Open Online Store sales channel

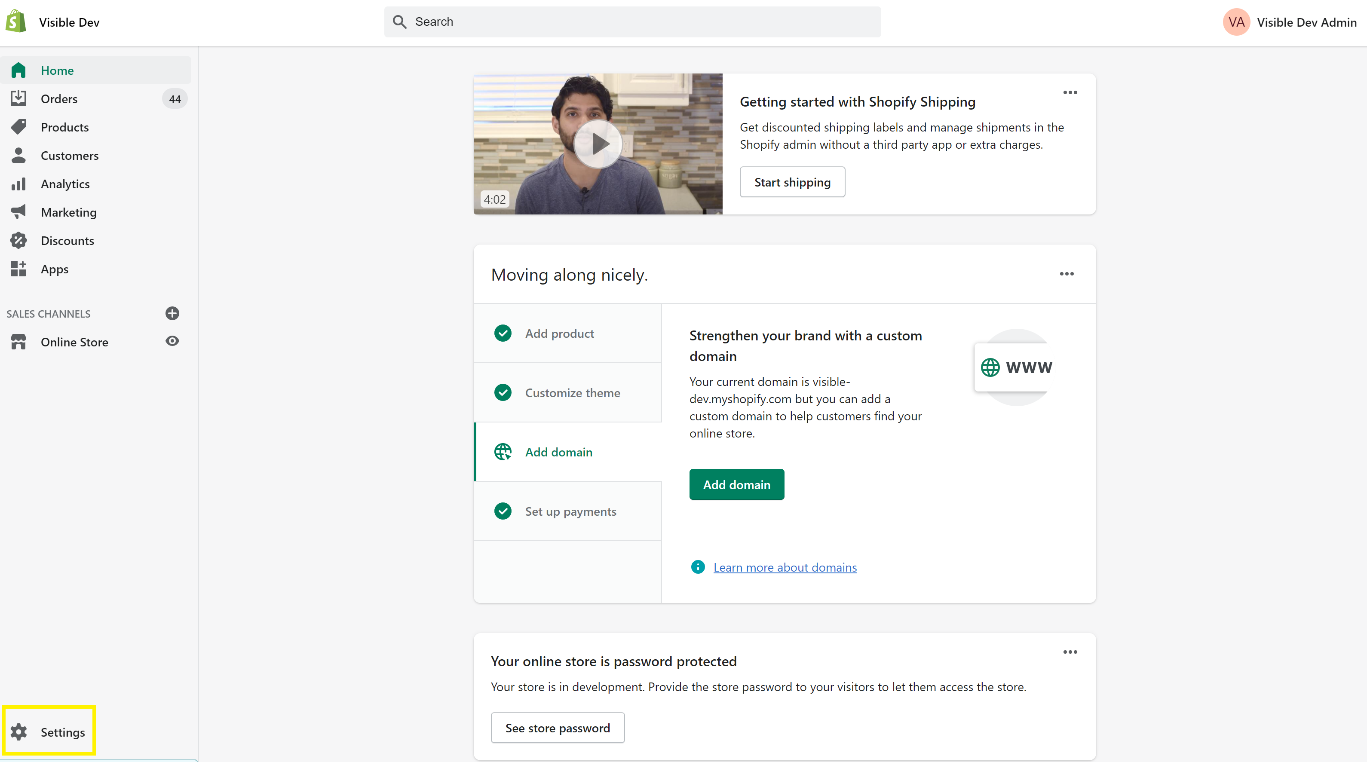pos(74,342)
